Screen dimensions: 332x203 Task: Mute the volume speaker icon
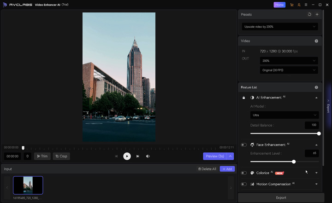tap(148, 156)
